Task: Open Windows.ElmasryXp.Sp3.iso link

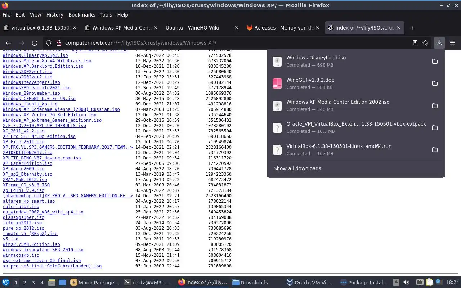Action: click(x=35, y=55)
